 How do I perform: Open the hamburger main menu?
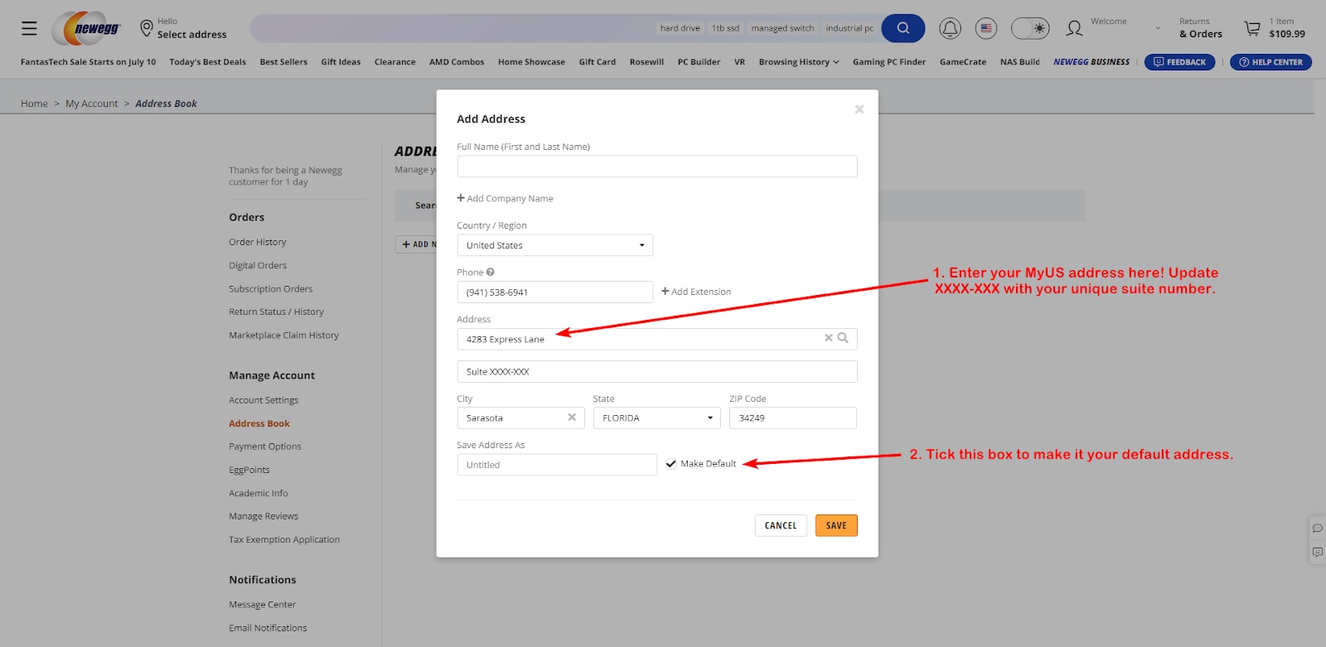[x=29, y=28]
